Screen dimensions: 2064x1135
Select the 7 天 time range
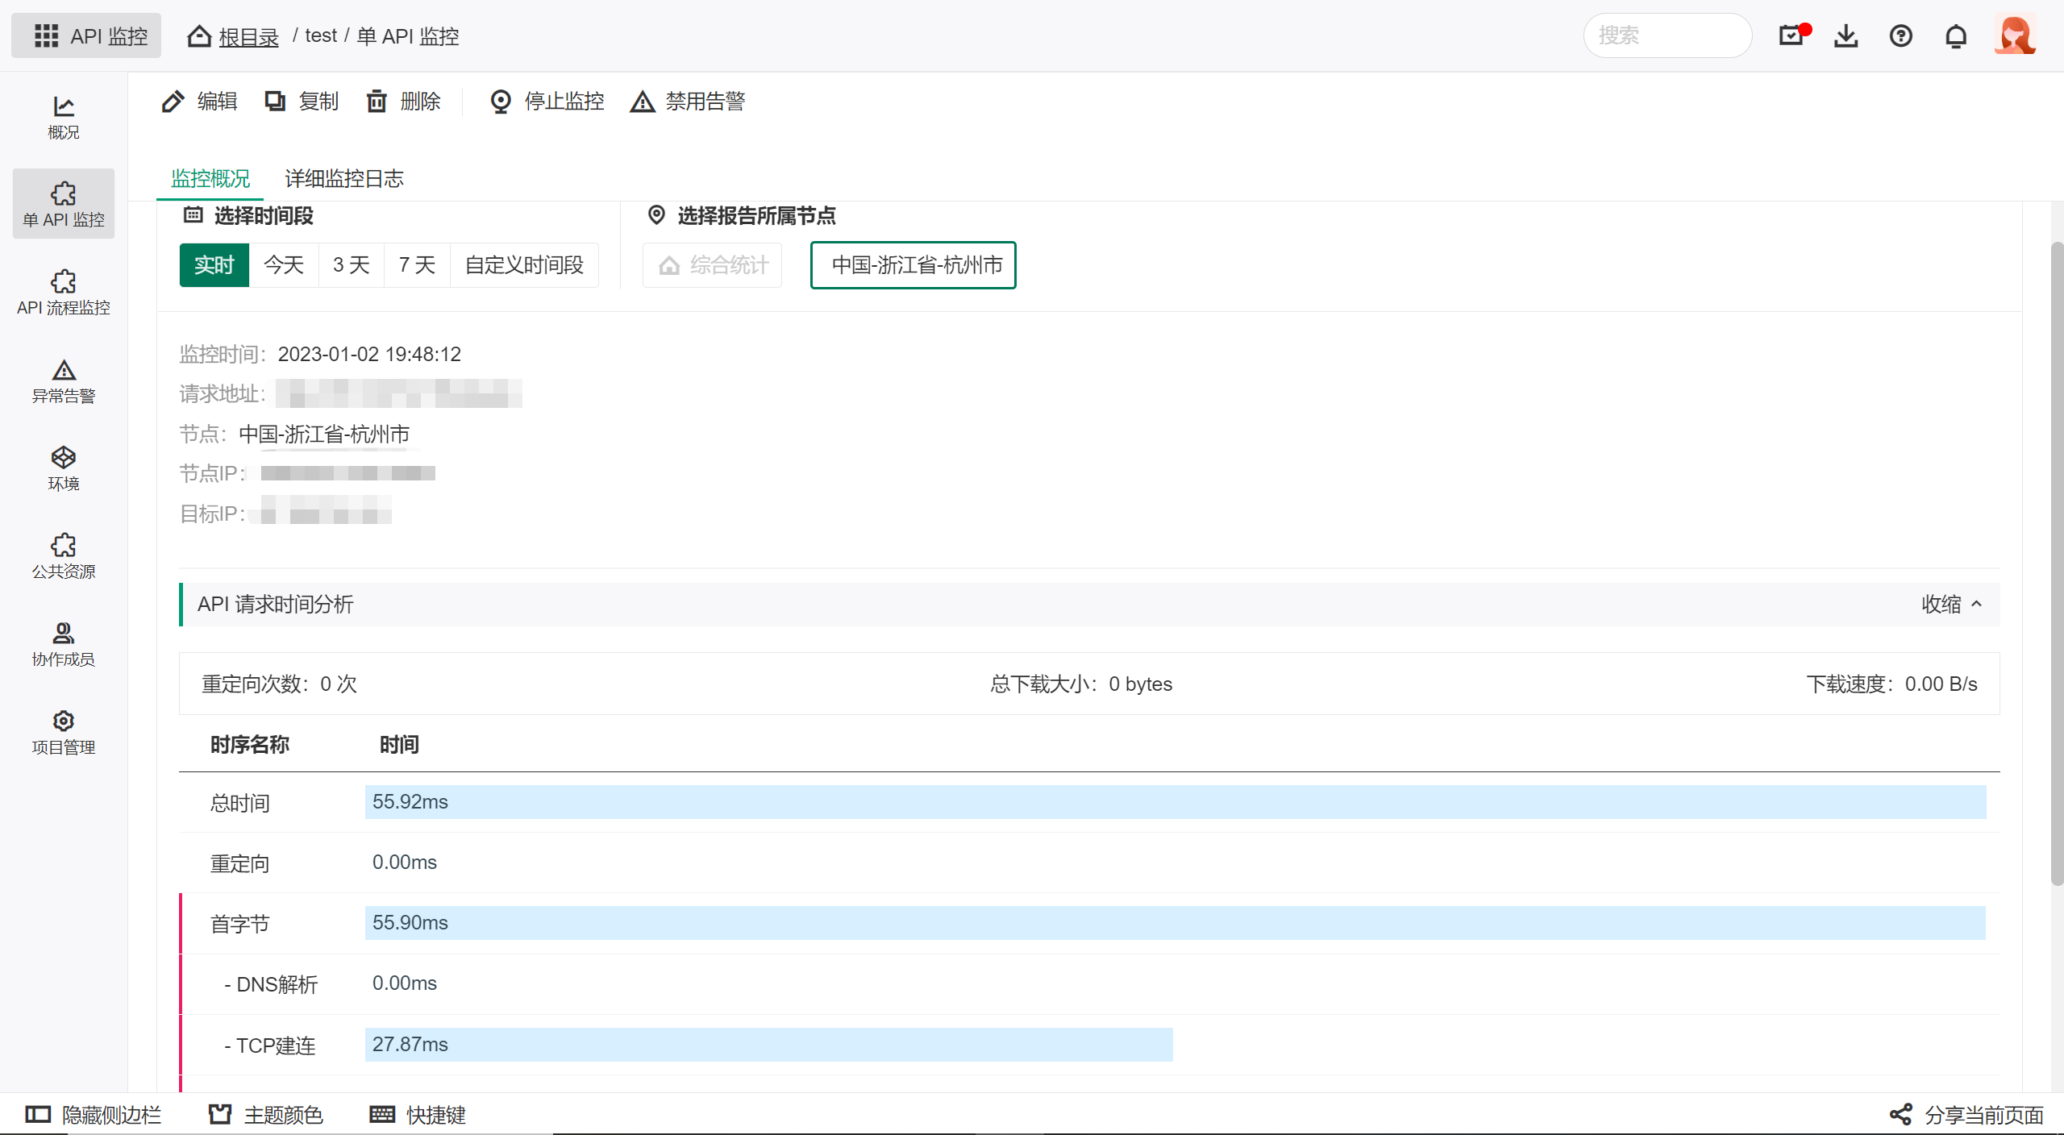click(417, 265)
